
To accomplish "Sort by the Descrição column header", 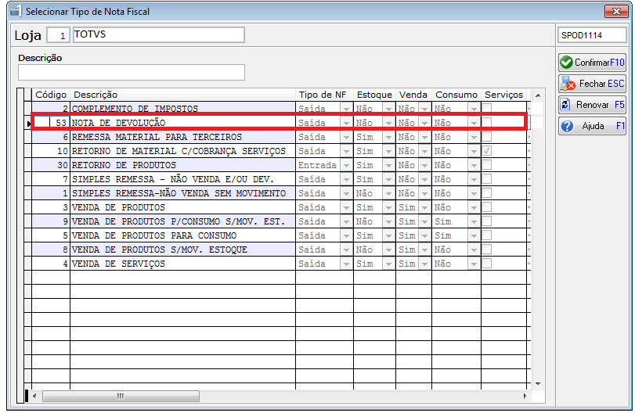I will point(182,95).
